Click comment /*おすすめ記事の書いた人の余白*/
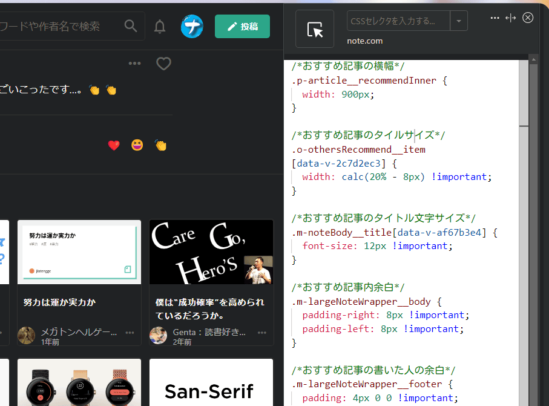The image size is (549, 406). [373, 370]
